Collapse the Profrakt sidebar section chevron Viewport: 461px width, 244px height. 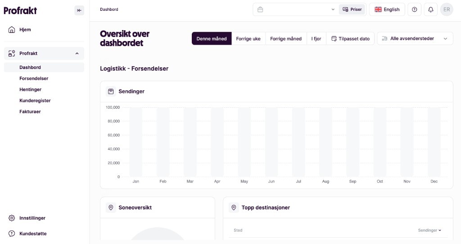(77, 53)
